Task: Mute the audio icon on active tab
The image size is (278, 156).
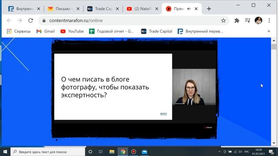Action: click(x=189, y=9)
